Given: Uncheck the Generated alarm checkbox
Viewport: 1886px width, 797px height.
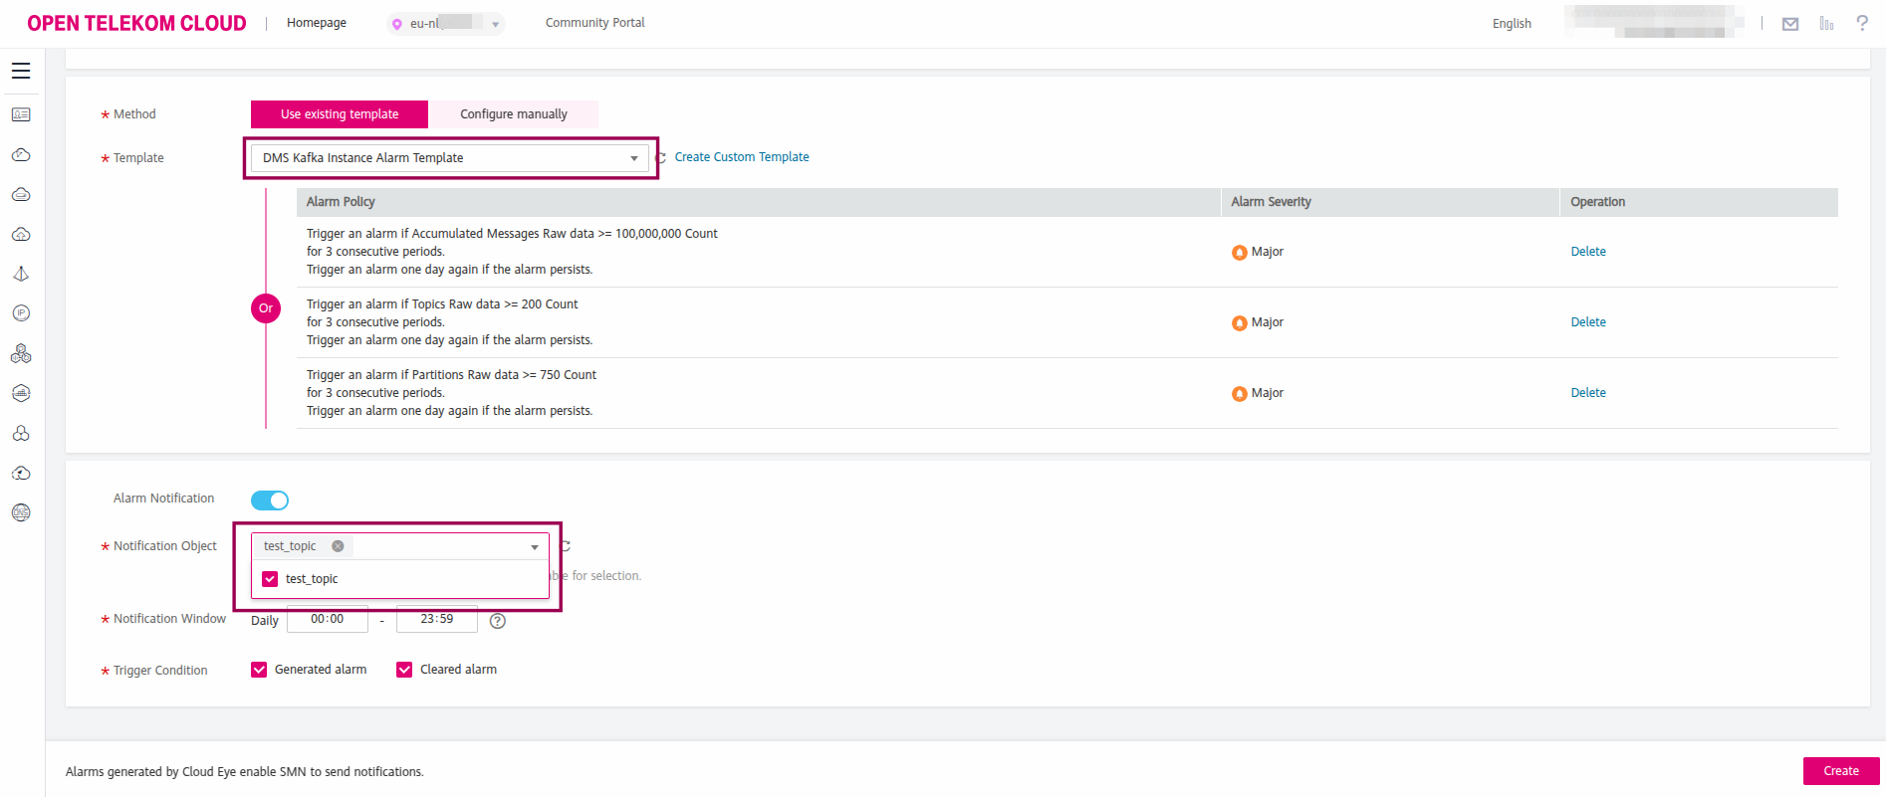Looking at the screenshot, I should click(x=259, y=670).
